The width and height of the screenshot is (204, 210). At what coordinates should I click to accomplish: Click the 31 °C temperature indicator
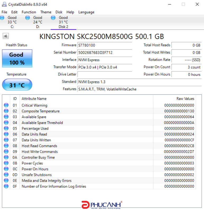click(17, 85)
